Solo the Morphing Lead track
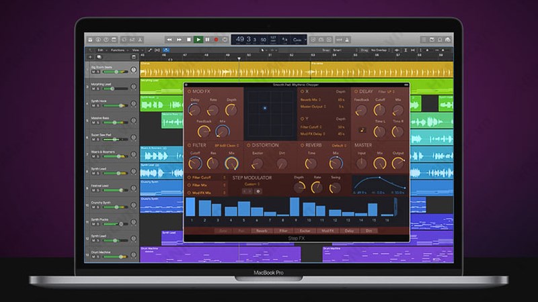The height and width of the screenshot is (302, 538). 98,89
